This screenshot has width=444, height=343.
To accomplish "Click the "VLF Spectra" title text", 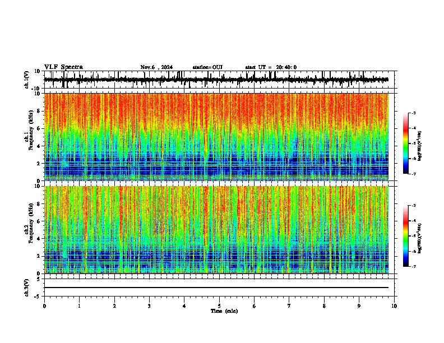I will 63,67.
